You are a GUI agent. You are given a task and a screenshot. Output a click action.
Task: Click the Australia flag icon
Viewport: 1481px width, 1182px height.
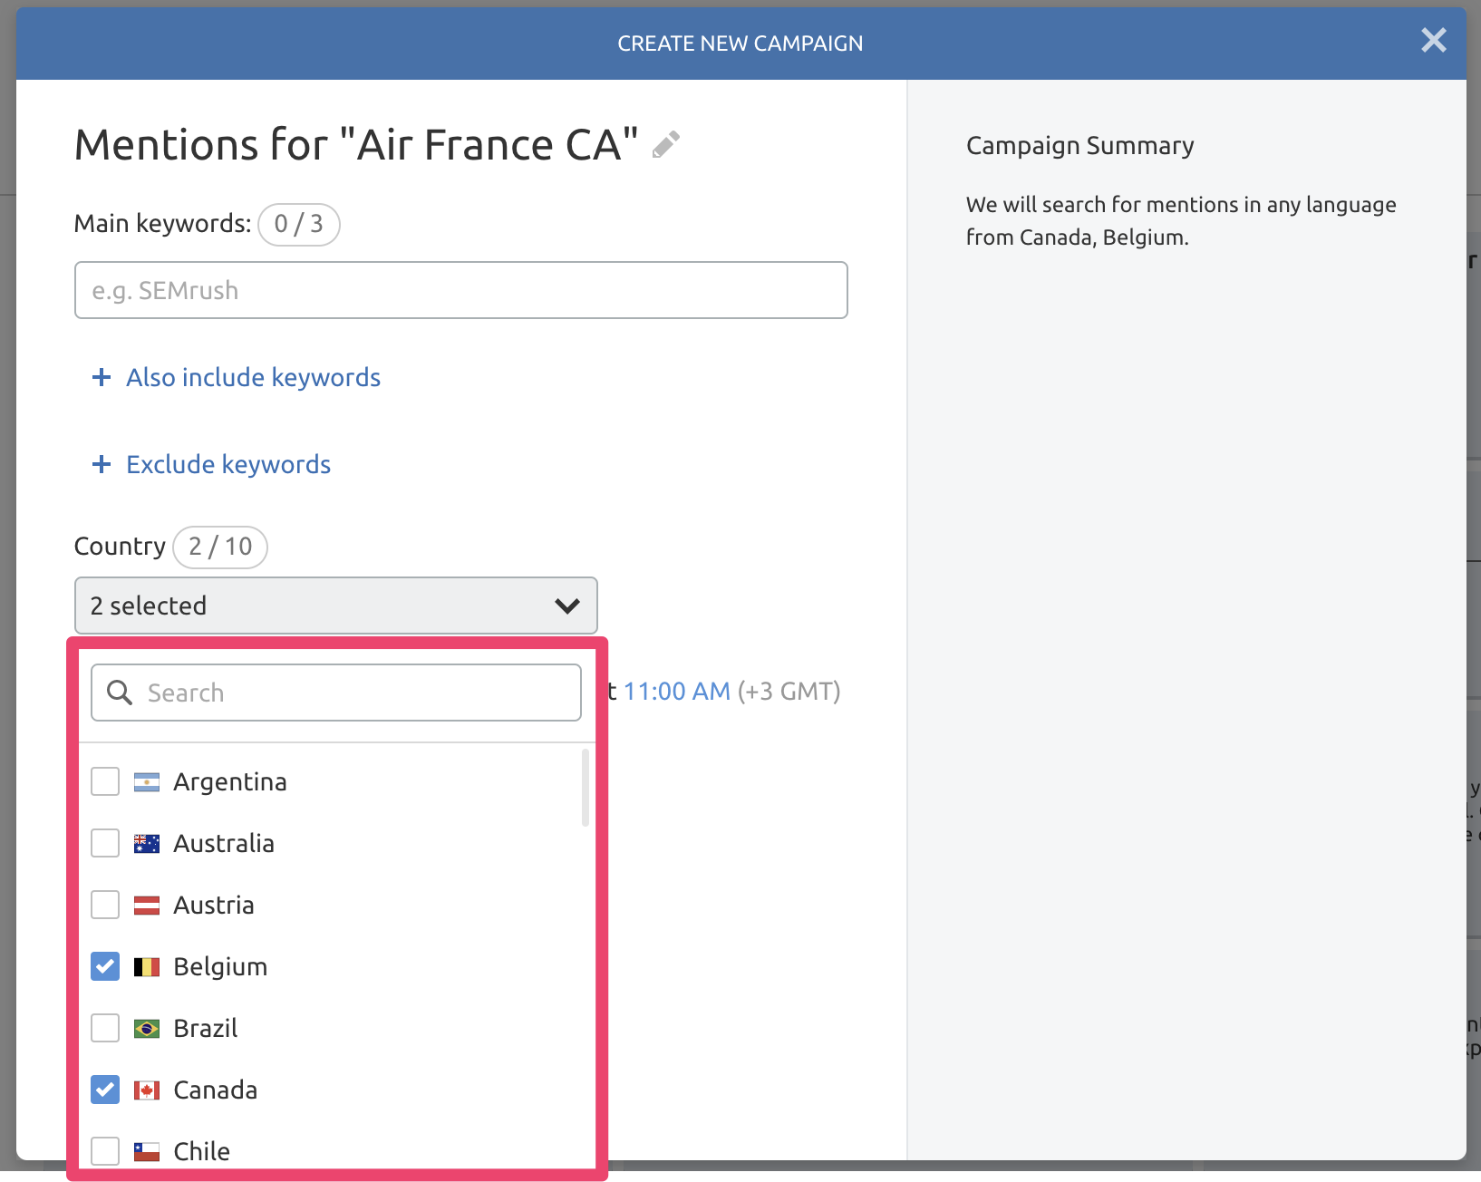[147, 843]
